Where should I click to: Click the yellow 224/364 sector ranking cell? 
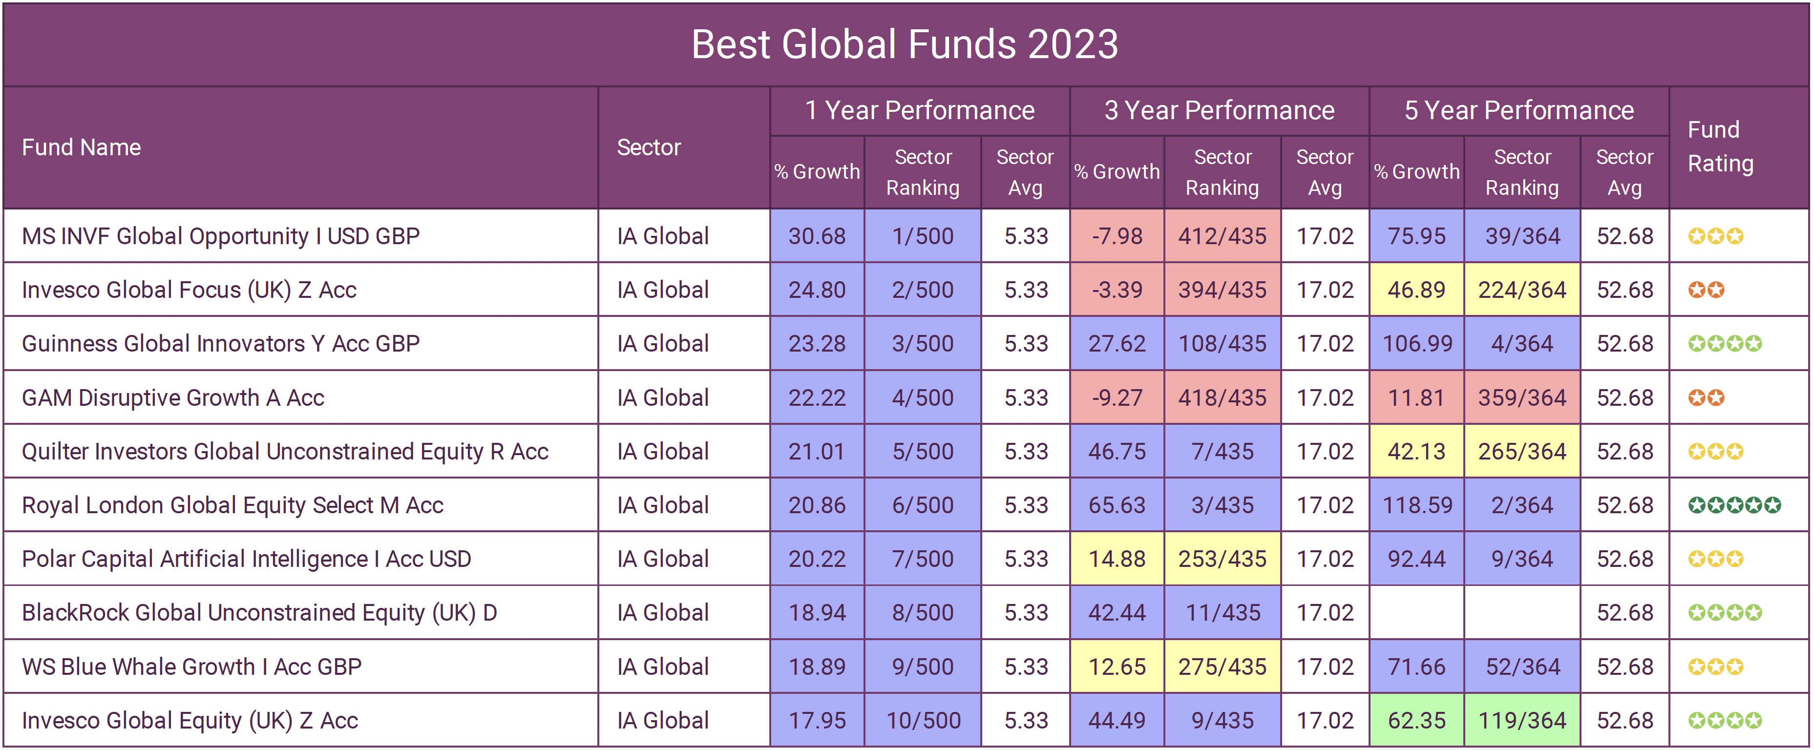click(x=1522, y=290)
